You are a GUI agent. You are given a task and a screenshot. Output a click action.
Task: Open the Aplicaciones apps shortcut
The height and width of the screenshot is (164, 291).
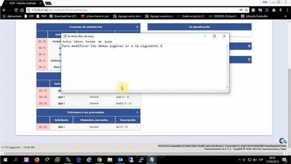point(12,16)
